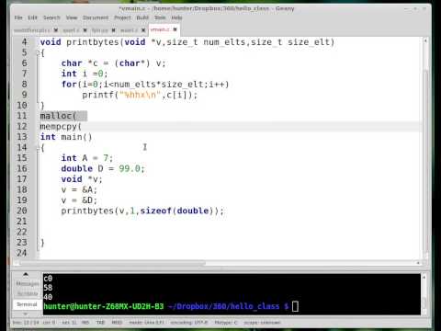Open the Edit menu
Screen dimensions: 441x331
(x=32, y=17)
